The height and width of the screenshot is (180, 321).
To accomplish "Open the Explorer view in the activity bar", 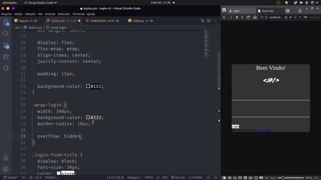I will (6, 22).
